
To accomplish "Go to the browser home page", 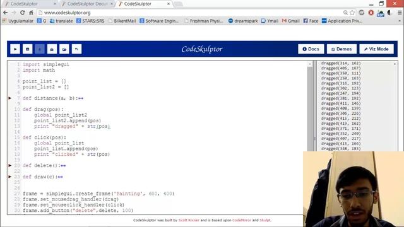I will pos(31,13).
